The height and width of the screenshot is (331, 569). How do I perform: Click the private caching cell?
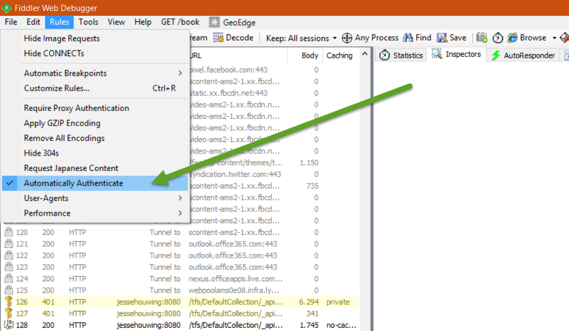[338, 302]
